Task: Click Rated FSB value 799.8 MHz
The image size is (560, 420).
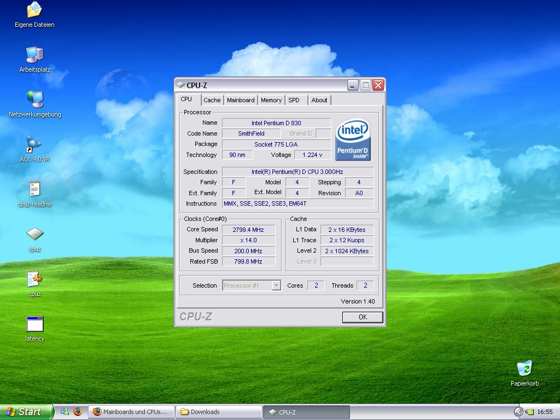Action: click(x=248, y=261)
